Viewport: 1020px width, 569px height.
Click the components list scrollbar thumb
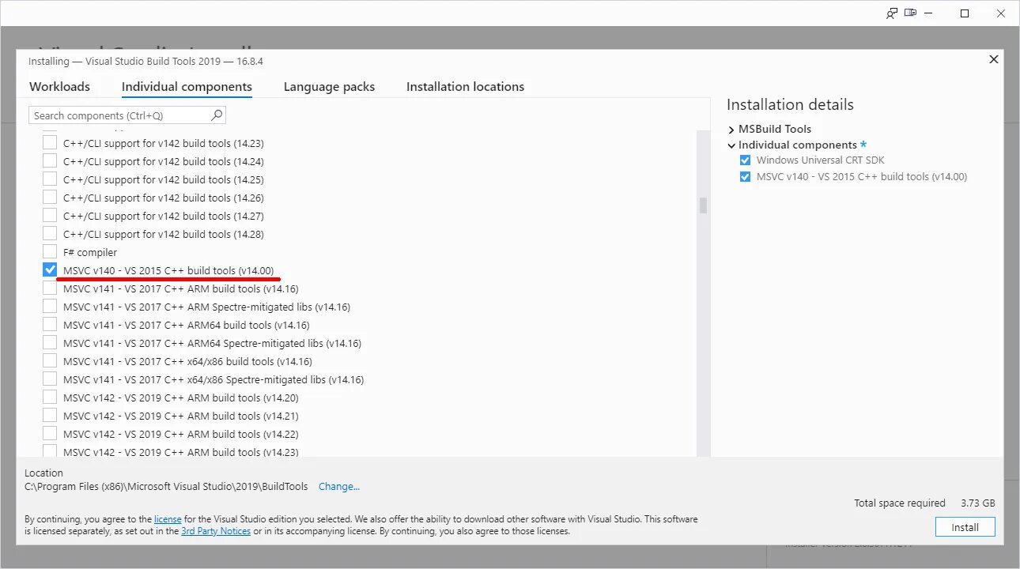[703, 205]
